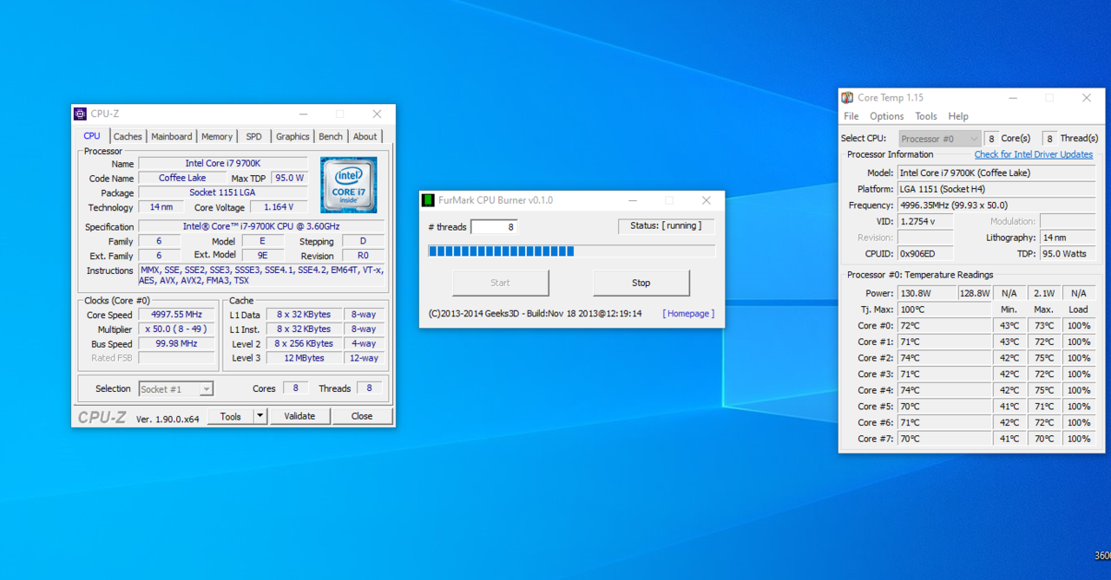Open the Help menu in Core Temp
The height and width of the screenshot is (580, 1111).
(x=958, y=116)
